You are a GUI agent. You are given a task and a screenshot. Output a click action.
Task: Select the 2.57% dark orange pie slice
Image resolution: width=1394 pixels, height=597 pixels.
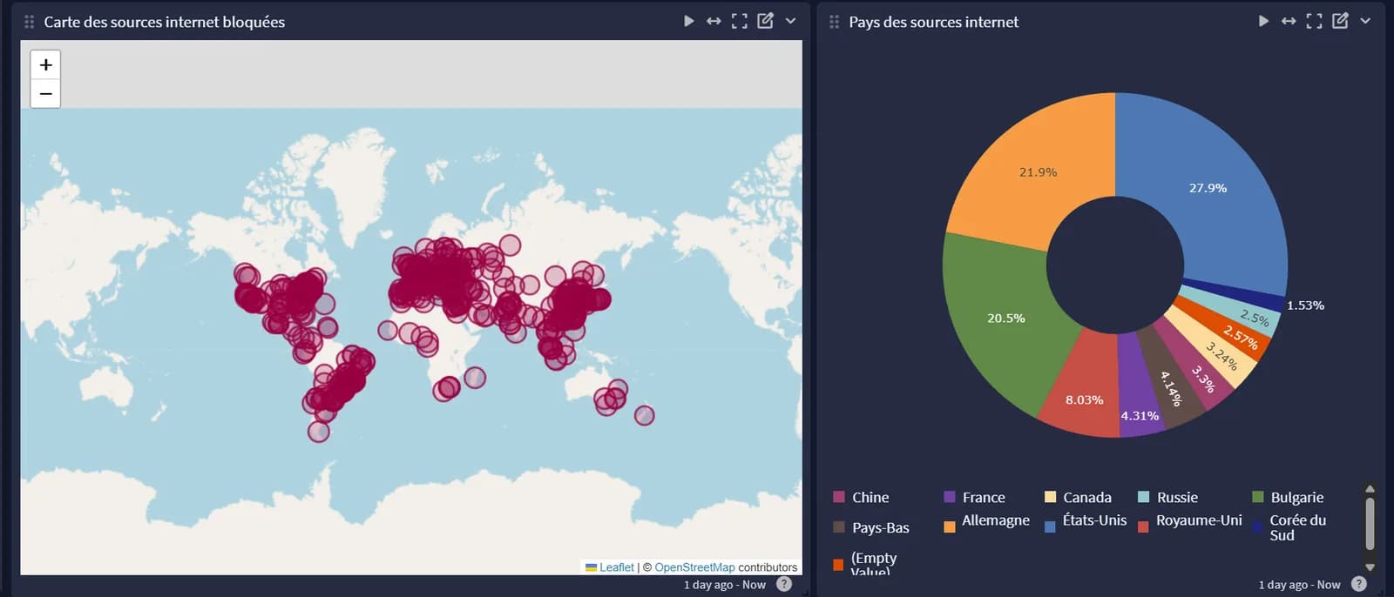pyautogui.click(x=1240, y=337)
